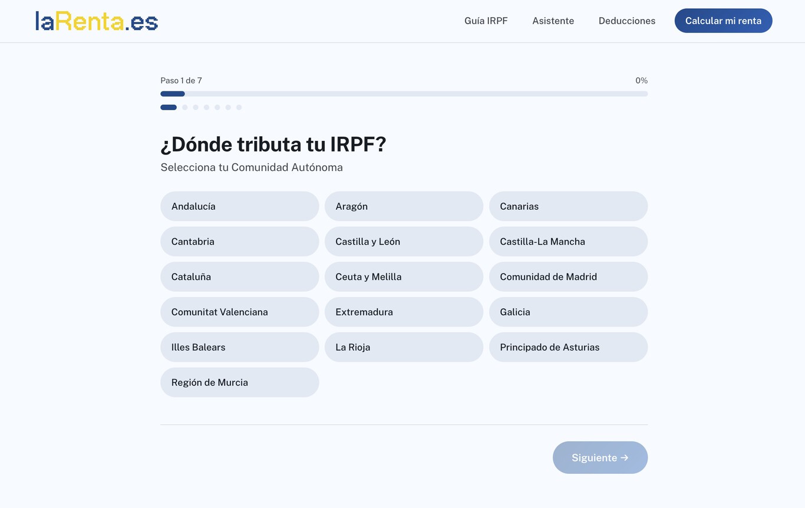Click the laRenta.es logo
Viewport: 805px width, 508px height.
97,21
